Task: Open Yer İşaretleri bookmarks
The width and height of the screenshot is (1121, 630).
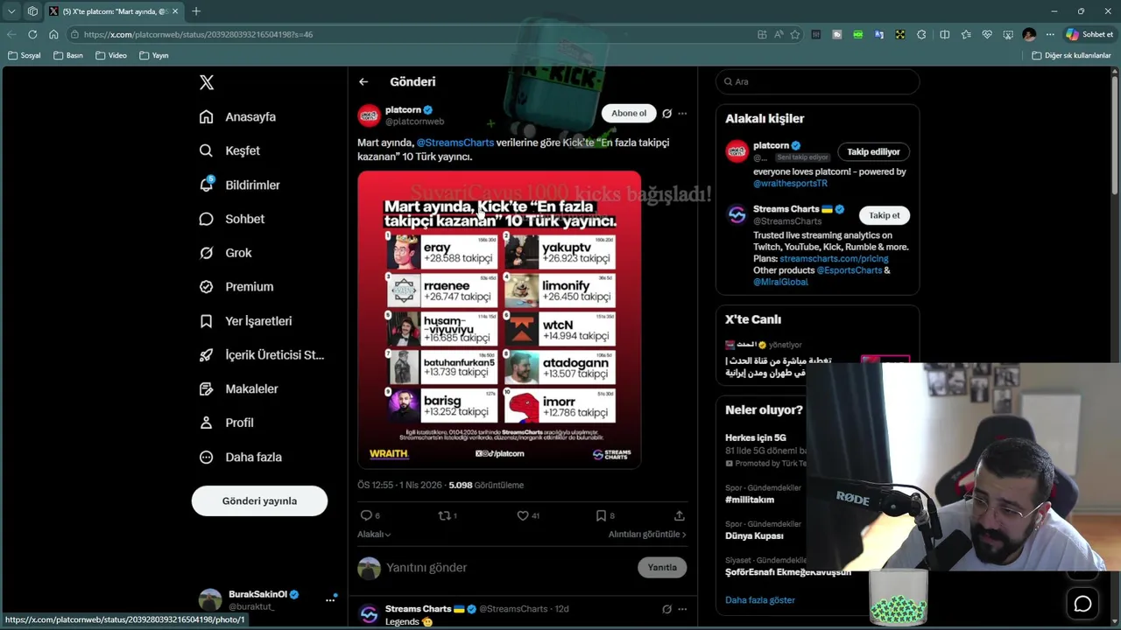Action: coord(245,321)
